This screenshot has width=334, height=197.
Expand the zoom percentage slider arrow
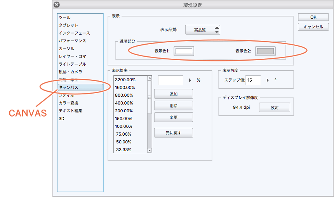tap(190, 80)
